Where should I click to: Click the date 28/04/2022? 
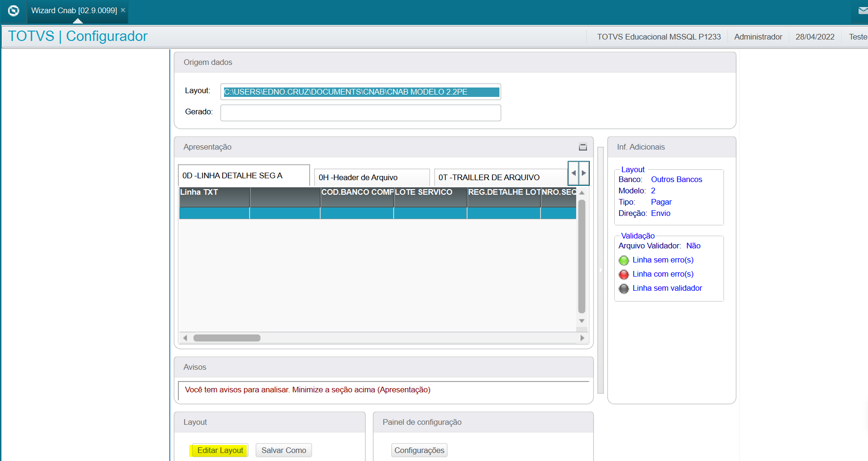click(x=815, y=37)
